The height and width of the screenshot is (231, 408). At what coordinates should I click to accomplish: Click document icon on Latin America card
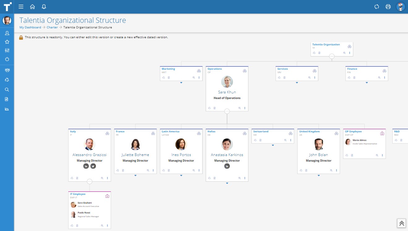[169, 171]
